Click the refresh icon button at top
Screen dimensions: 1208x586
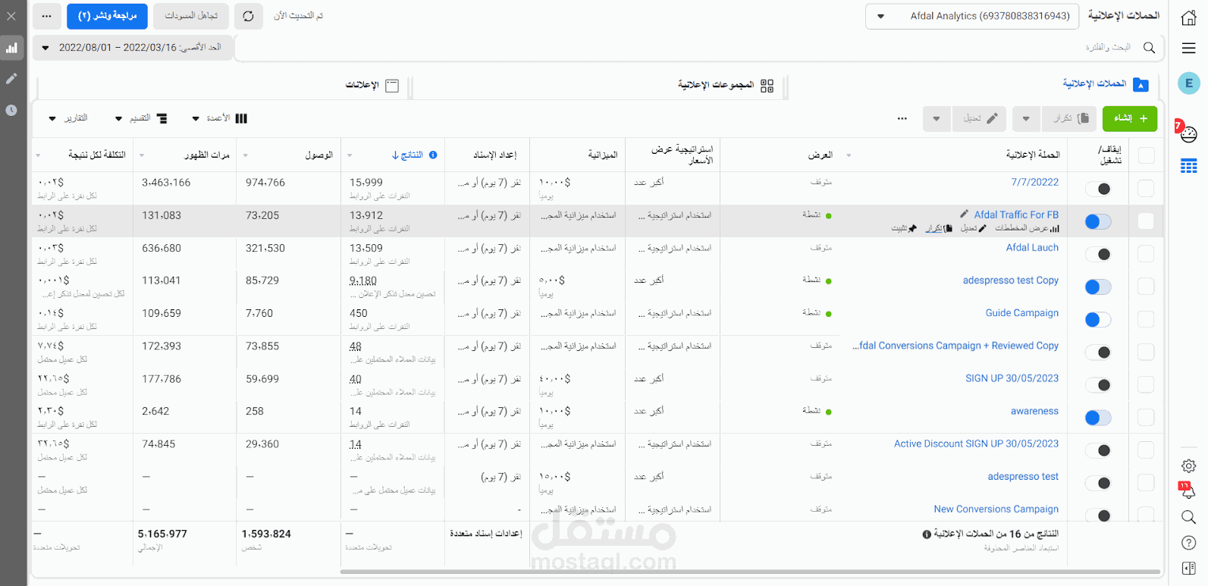click(x=249, y=16)
